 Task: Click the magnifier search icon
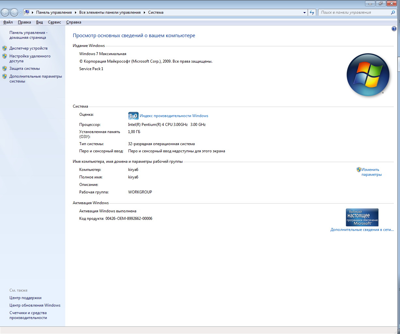point(393,12)
